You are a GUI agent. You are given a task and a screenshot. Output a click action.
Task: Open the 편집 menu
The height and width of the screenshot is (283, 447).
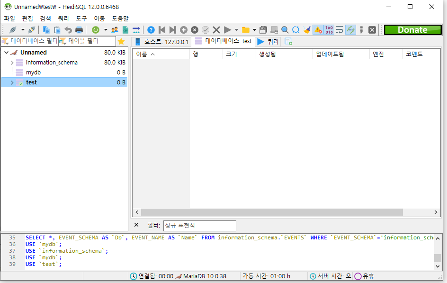coord(27,18)
